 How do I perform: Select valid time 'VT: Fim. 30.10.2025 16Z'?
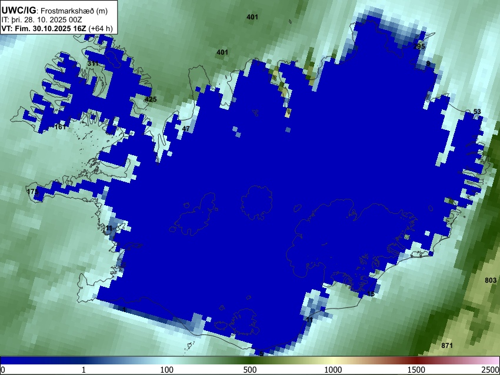44,29
